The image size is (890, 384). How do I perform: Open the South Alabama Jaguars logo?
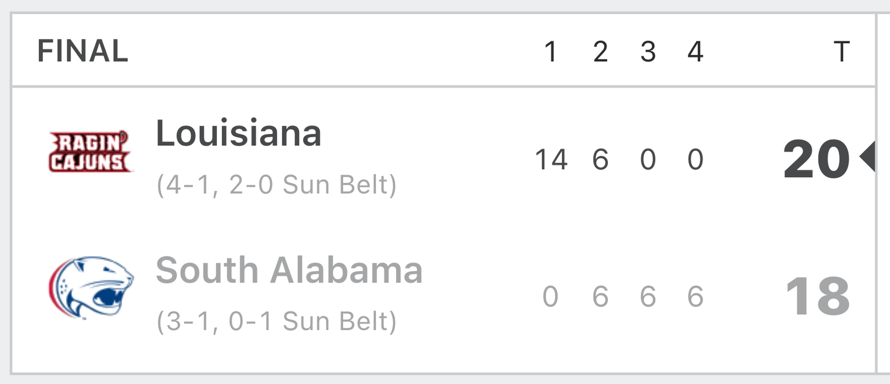[x=91, y=287]
